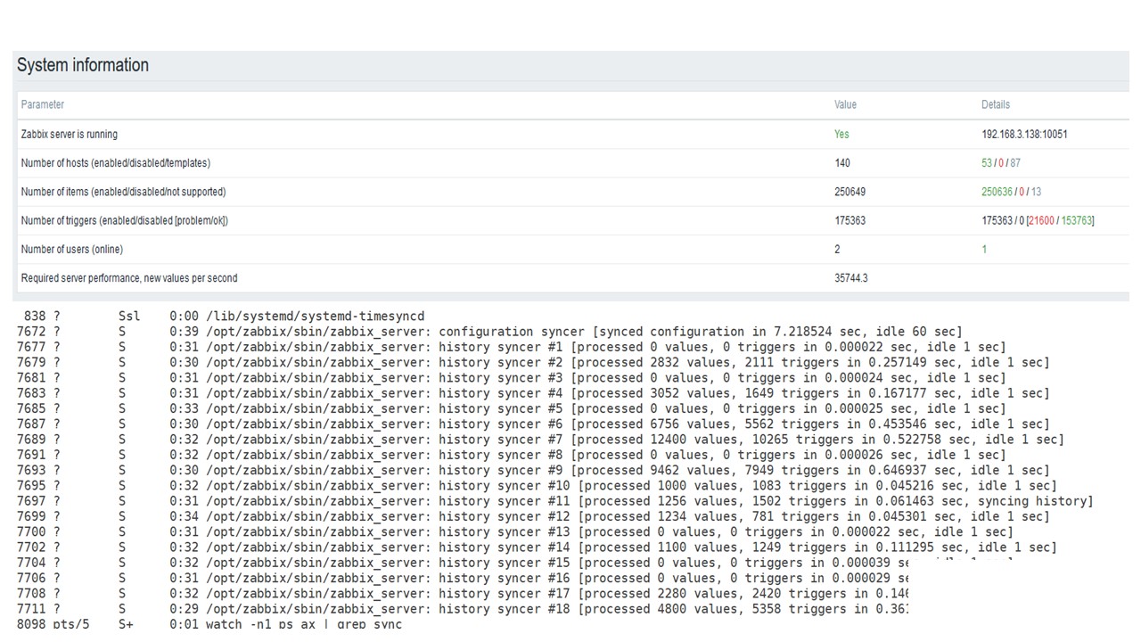Screen dimensions: 1141x642
Task: Click the server address 192.168.3.138:10051
Action: pyautogui.click(x=1024, y=135)
